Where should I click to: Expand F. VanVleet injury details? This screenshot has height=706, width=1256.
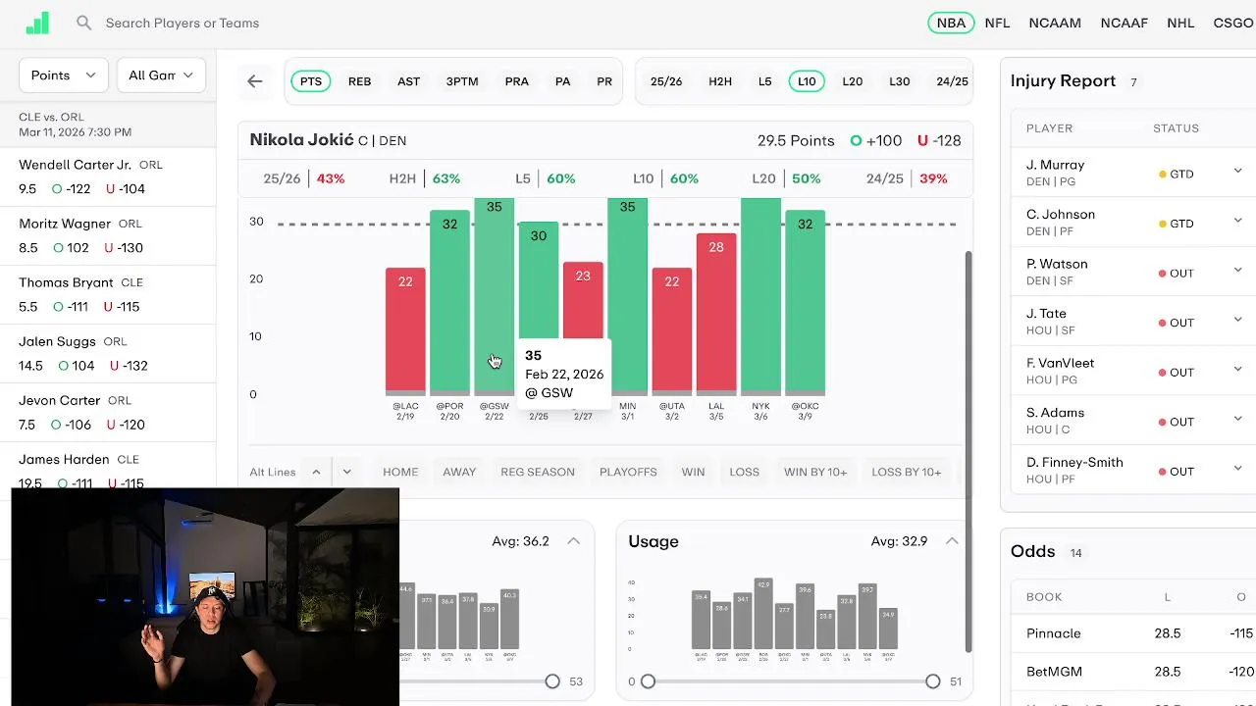click(x=1237, y=370)
